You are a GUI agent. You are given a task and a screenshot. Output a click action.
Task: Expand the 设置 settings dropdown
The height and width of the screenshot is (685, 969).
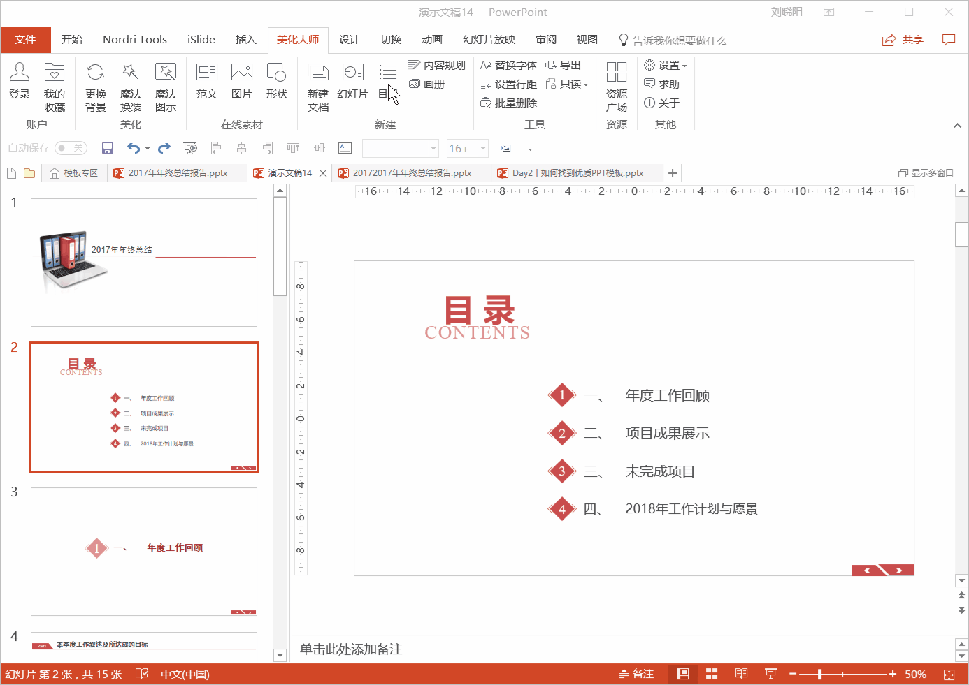pyautogui.click(x=665, y=66)
